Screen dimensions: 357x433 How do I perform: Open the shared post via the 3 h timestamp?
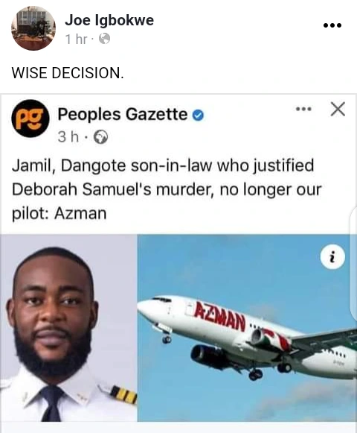coord(68,136)
